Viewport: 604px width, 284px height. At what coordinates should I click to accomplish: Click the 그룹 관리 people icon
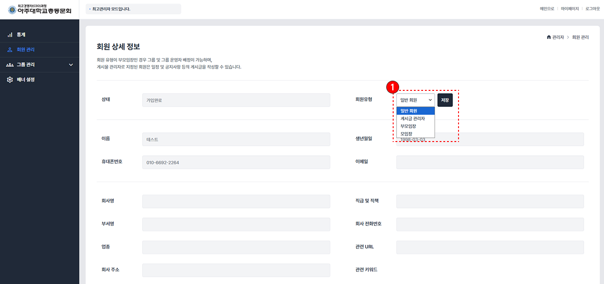(x=10, y=65)
